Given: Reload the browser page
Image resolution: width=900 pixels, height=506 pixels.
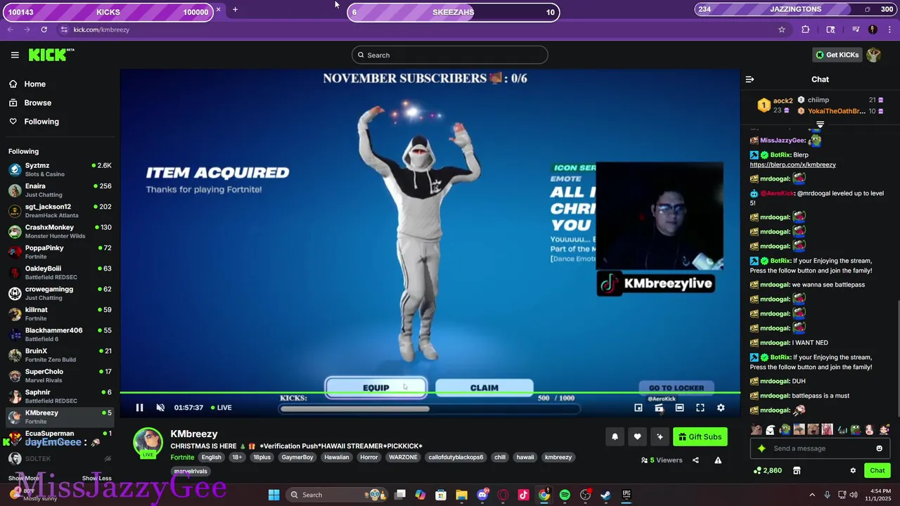Looking at the screenshot, I should click(44, 30).
